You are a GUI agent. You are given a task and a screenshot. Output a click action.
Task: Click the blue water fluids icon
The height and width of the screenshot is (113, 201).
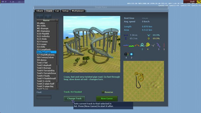coord(126,45)
